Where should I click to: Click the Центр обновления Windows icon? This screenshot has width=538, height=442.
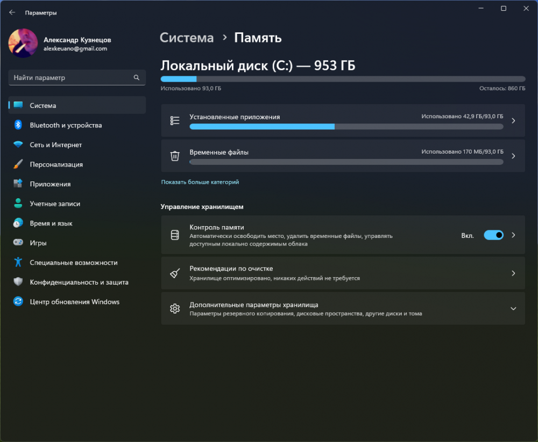(x=18, y=302)
